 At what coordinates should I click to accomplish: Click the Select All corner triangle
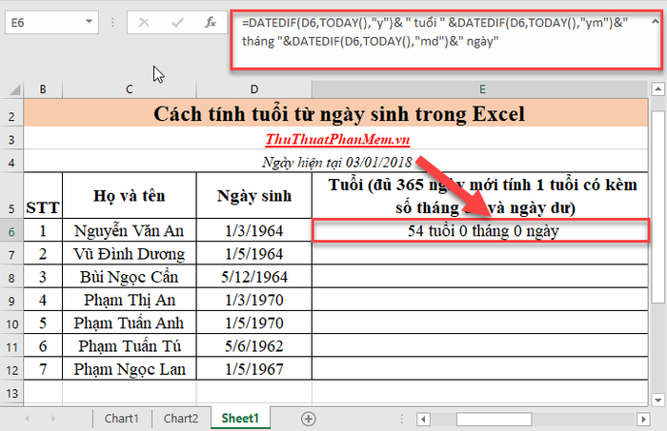[x=14, y=89]
